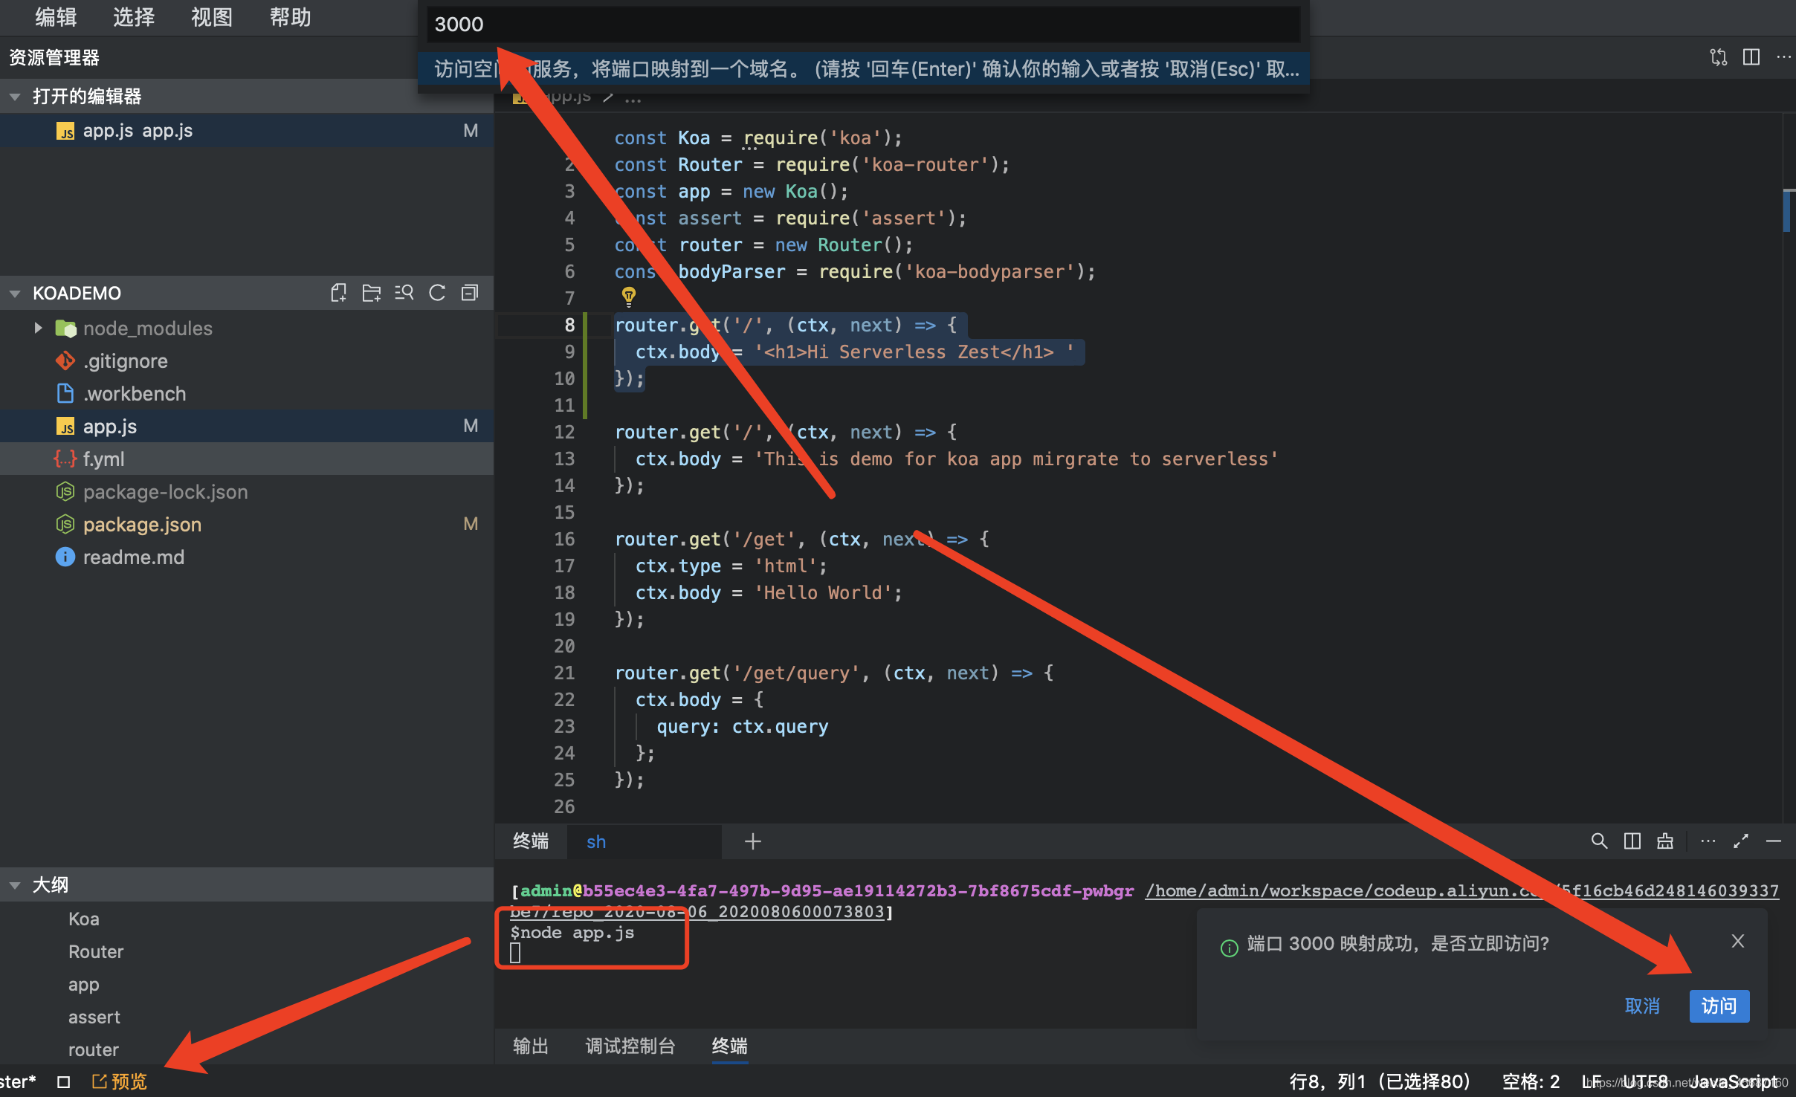Open app.js in the KOADEMO tree
Viewport: 1796px width, 1097px height.
point(247,427)
